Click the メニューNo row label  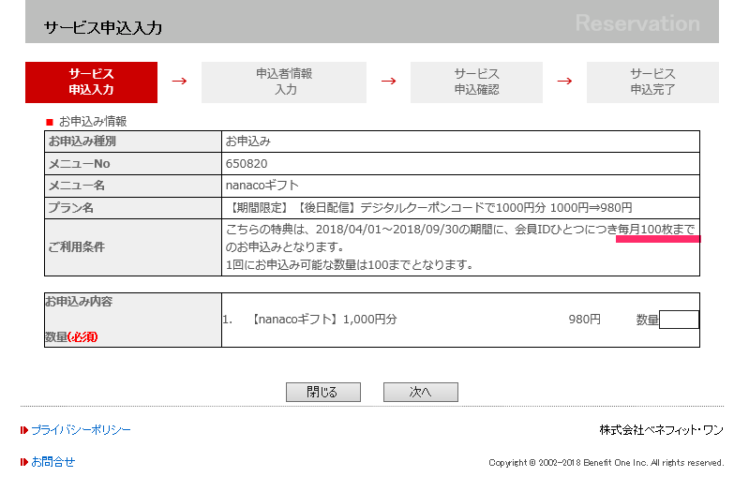tap(80, 164)
